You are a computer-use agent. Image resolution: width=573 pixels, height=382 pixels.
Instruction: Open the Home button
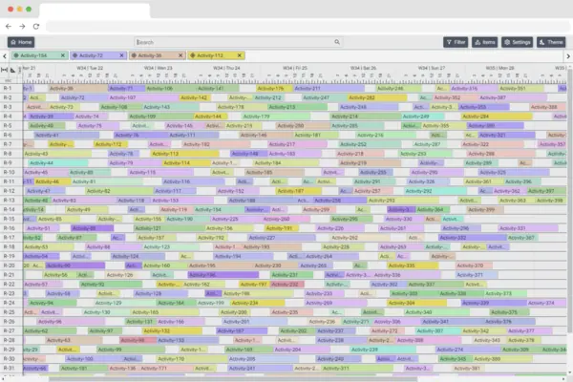21,42
